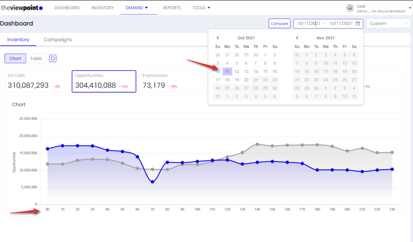Click the "Chart" panel heading
Image resolution: width=413 pixels, height=242 pixels.
pos(19,104)
